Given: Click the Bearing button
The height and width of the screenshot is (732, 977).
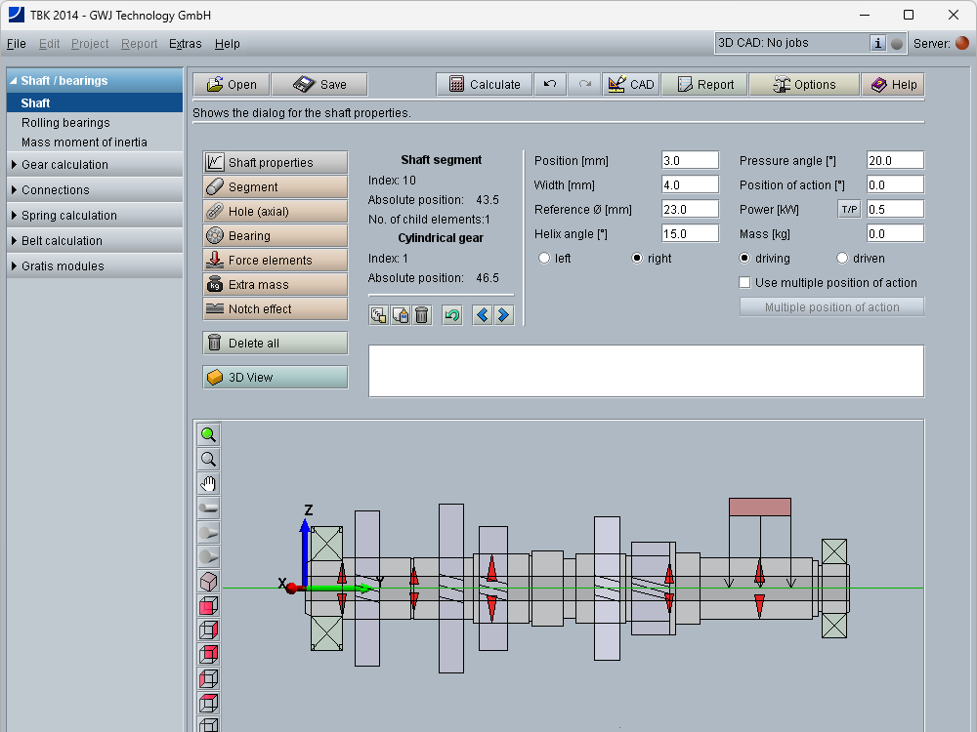Looking at the screenshot, I should click(276, 236).
